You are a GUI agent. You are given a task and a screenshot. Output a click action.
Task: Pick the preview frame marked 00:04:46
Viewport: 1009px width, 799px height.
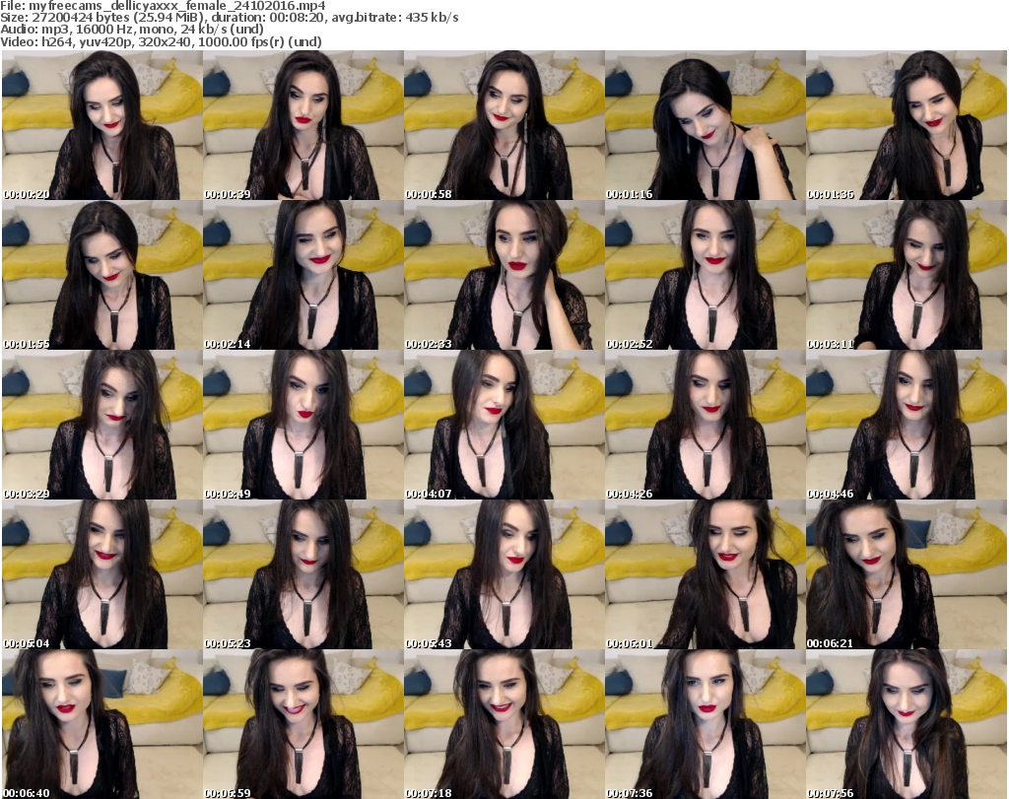pos(907,425)
